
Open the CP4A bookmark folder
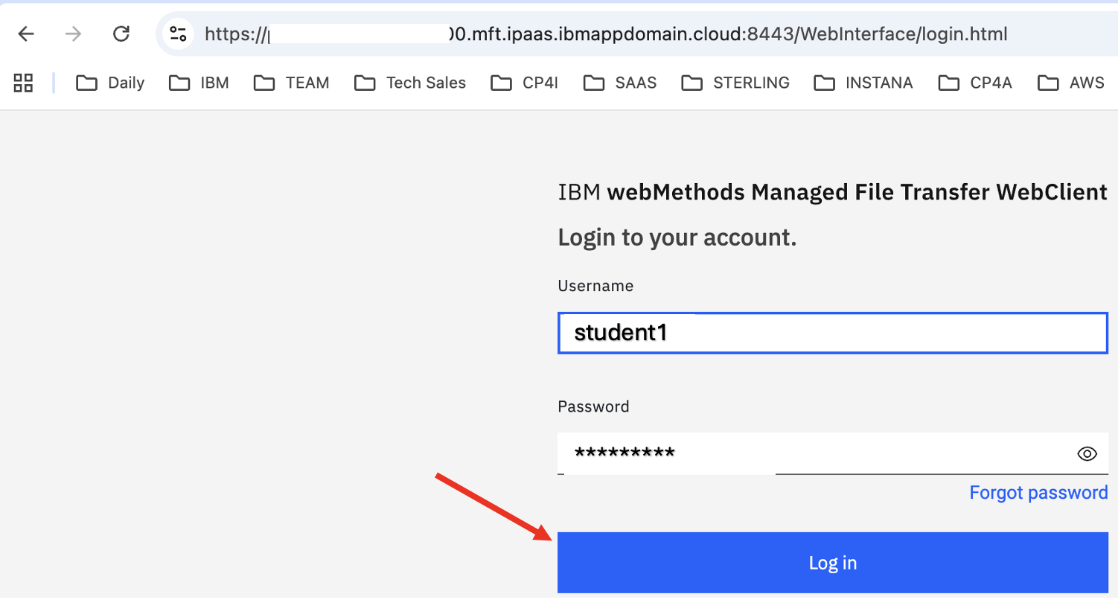[x=975, y=83]
